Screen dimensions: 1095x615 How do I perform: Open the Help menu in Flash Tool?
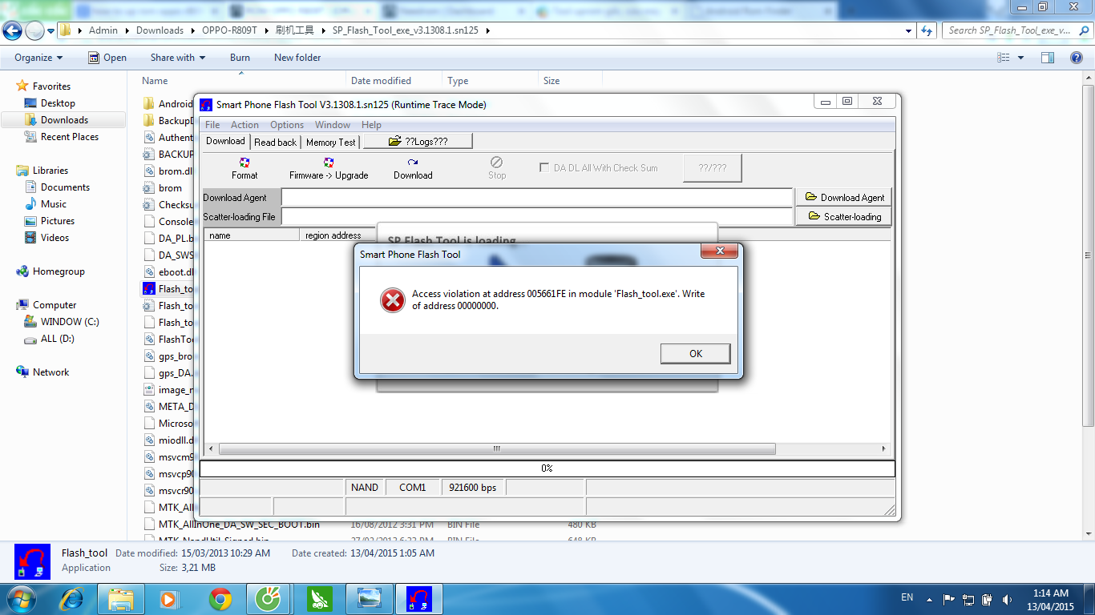click(x=371, y=125)
